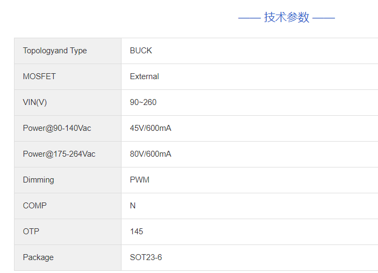
Task: Select the Package row label
Action: point(38,257)
